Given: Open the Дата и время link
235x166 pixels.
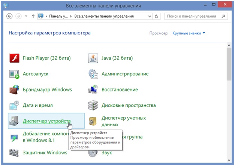Looking at the screenshot, I should pos(37,105).
